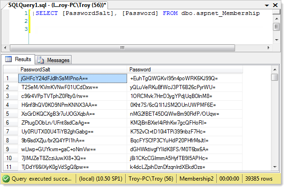Viewport: 286px width, 189px height.
Task: Select row header 9
Action: [11, 149]
